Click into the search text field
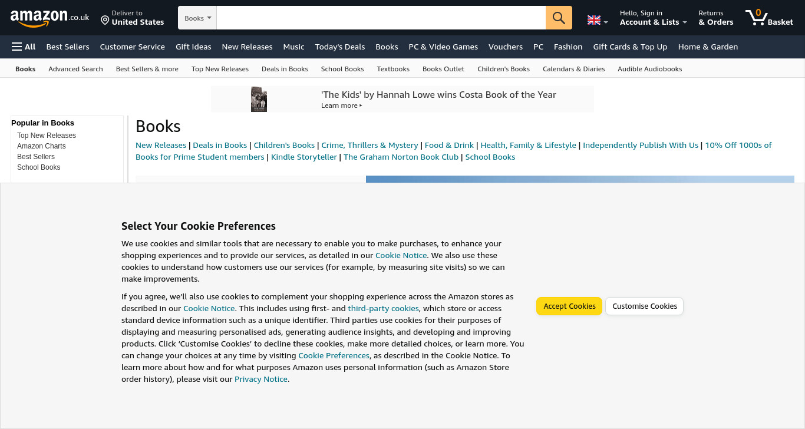Image resolution: width=805 pixels, height=429 pixels. click(x=381, y=18)
